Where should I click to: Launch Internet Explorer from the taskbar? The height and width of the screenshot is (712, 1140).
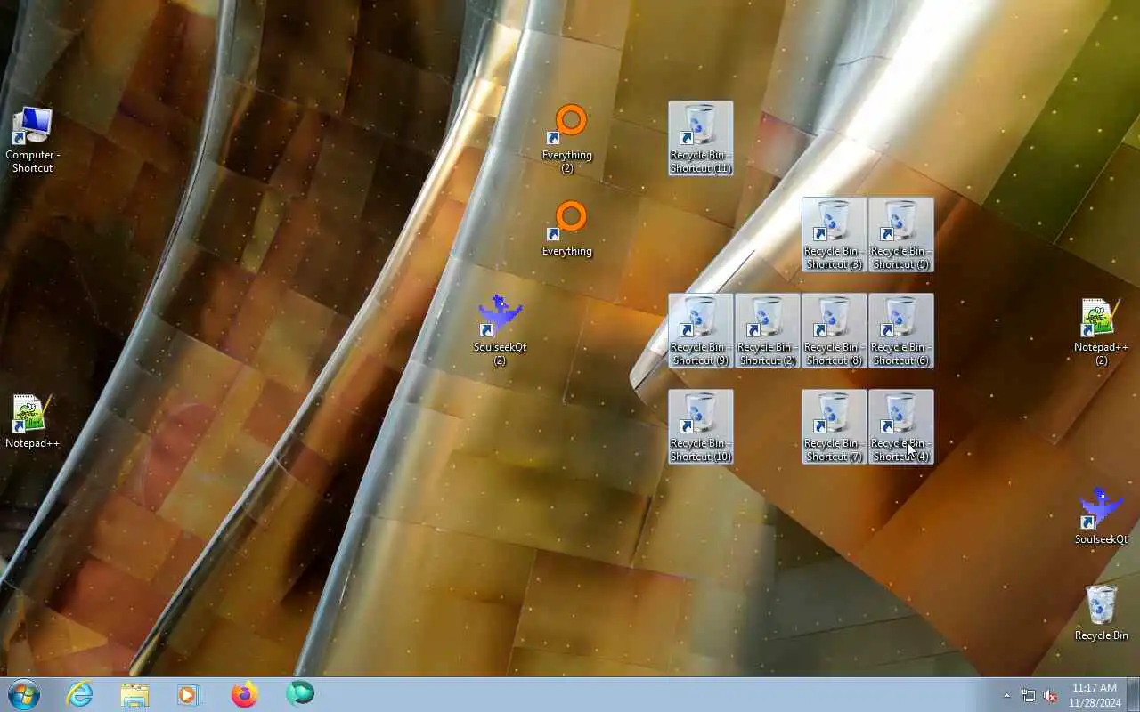[80, 694]
